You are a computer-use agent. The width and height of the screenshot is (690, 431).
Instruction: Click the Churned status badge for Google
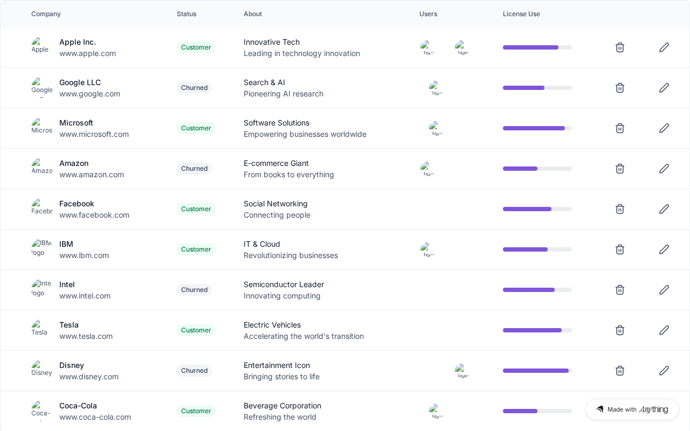tap(194, 88)
